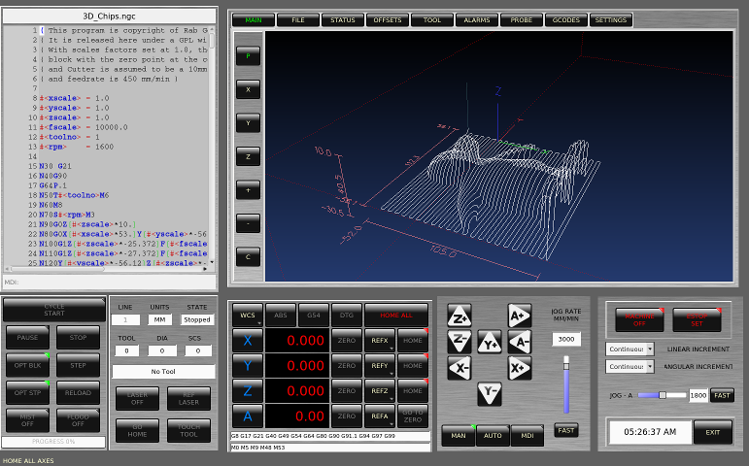Viewport: 749px width, 466px height.
Task: Select perspective view with the P button
Action: (249, 56)
